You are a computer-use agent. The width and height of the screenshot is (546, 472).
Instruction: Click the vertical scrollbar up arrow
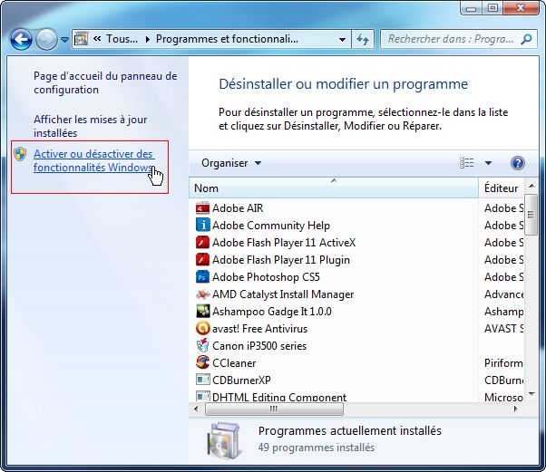531,186
